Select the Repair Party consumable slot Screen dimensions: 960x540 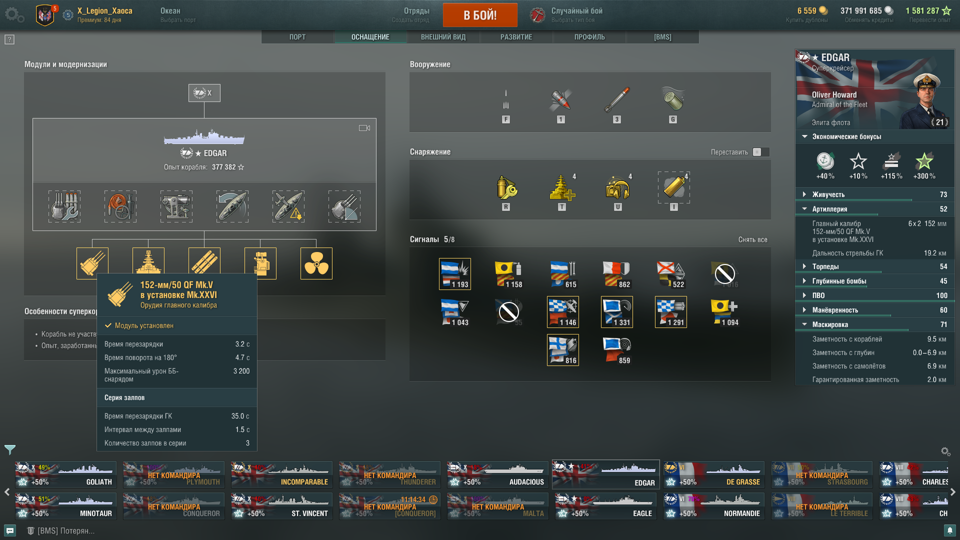click(x=562, y=188)
